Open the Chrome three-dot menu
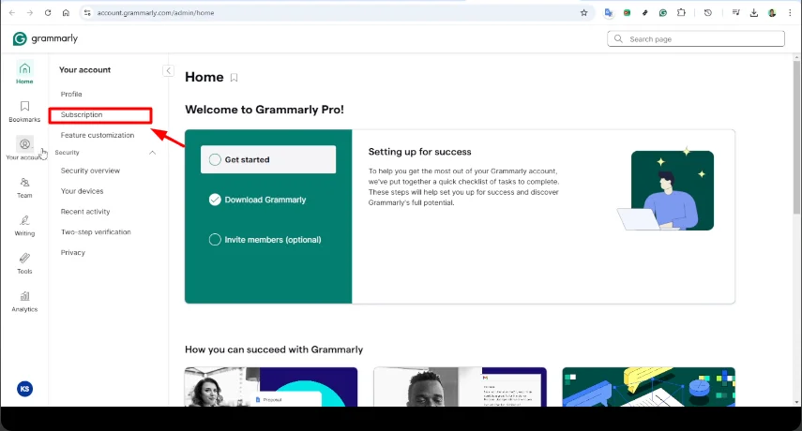 pos(790,13)
